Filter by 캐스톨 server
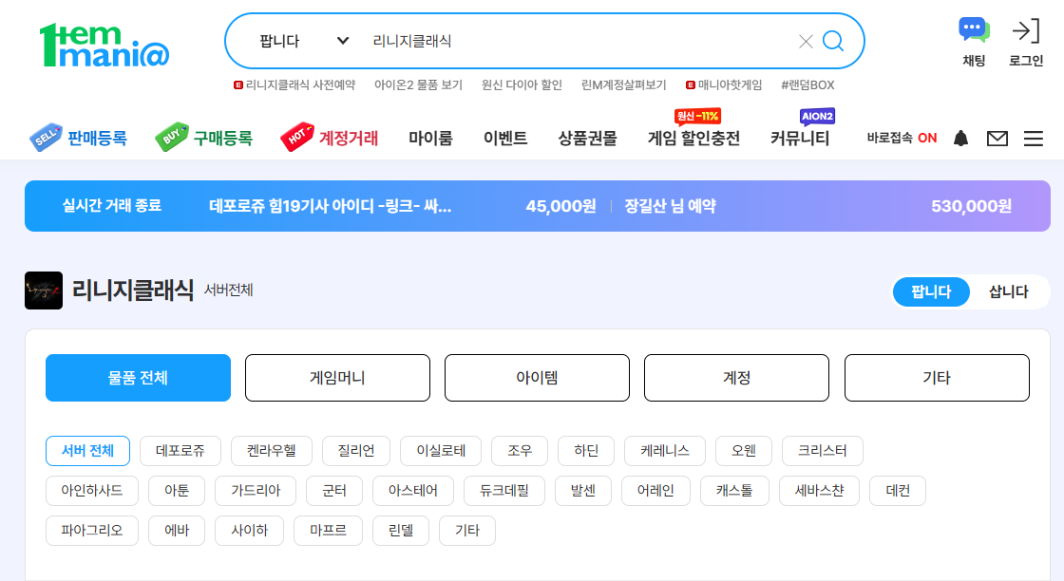Screen dimensions: 1064x581 tap(734, 491)
